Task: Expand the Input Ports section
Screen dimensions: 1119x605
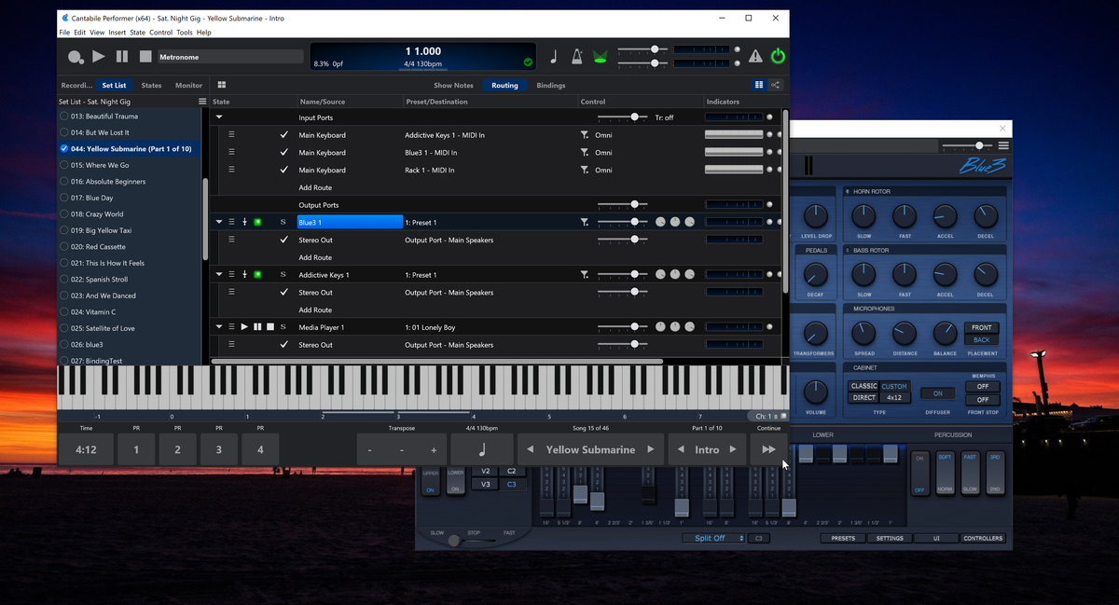Action: tap(217, 117)
